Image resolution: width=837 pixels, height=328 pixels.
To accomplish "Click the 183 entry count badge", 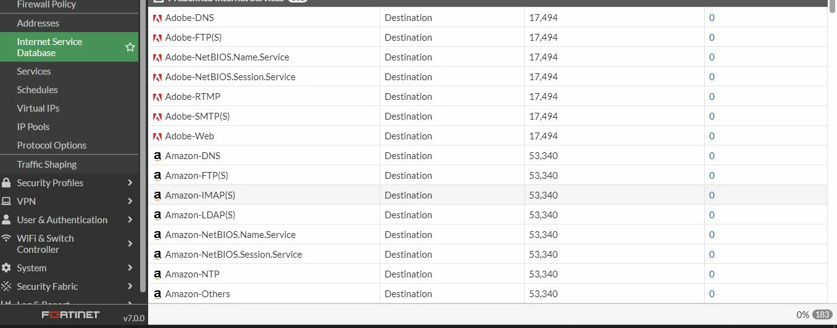I will pyautogui.click(x=822, y=314).
